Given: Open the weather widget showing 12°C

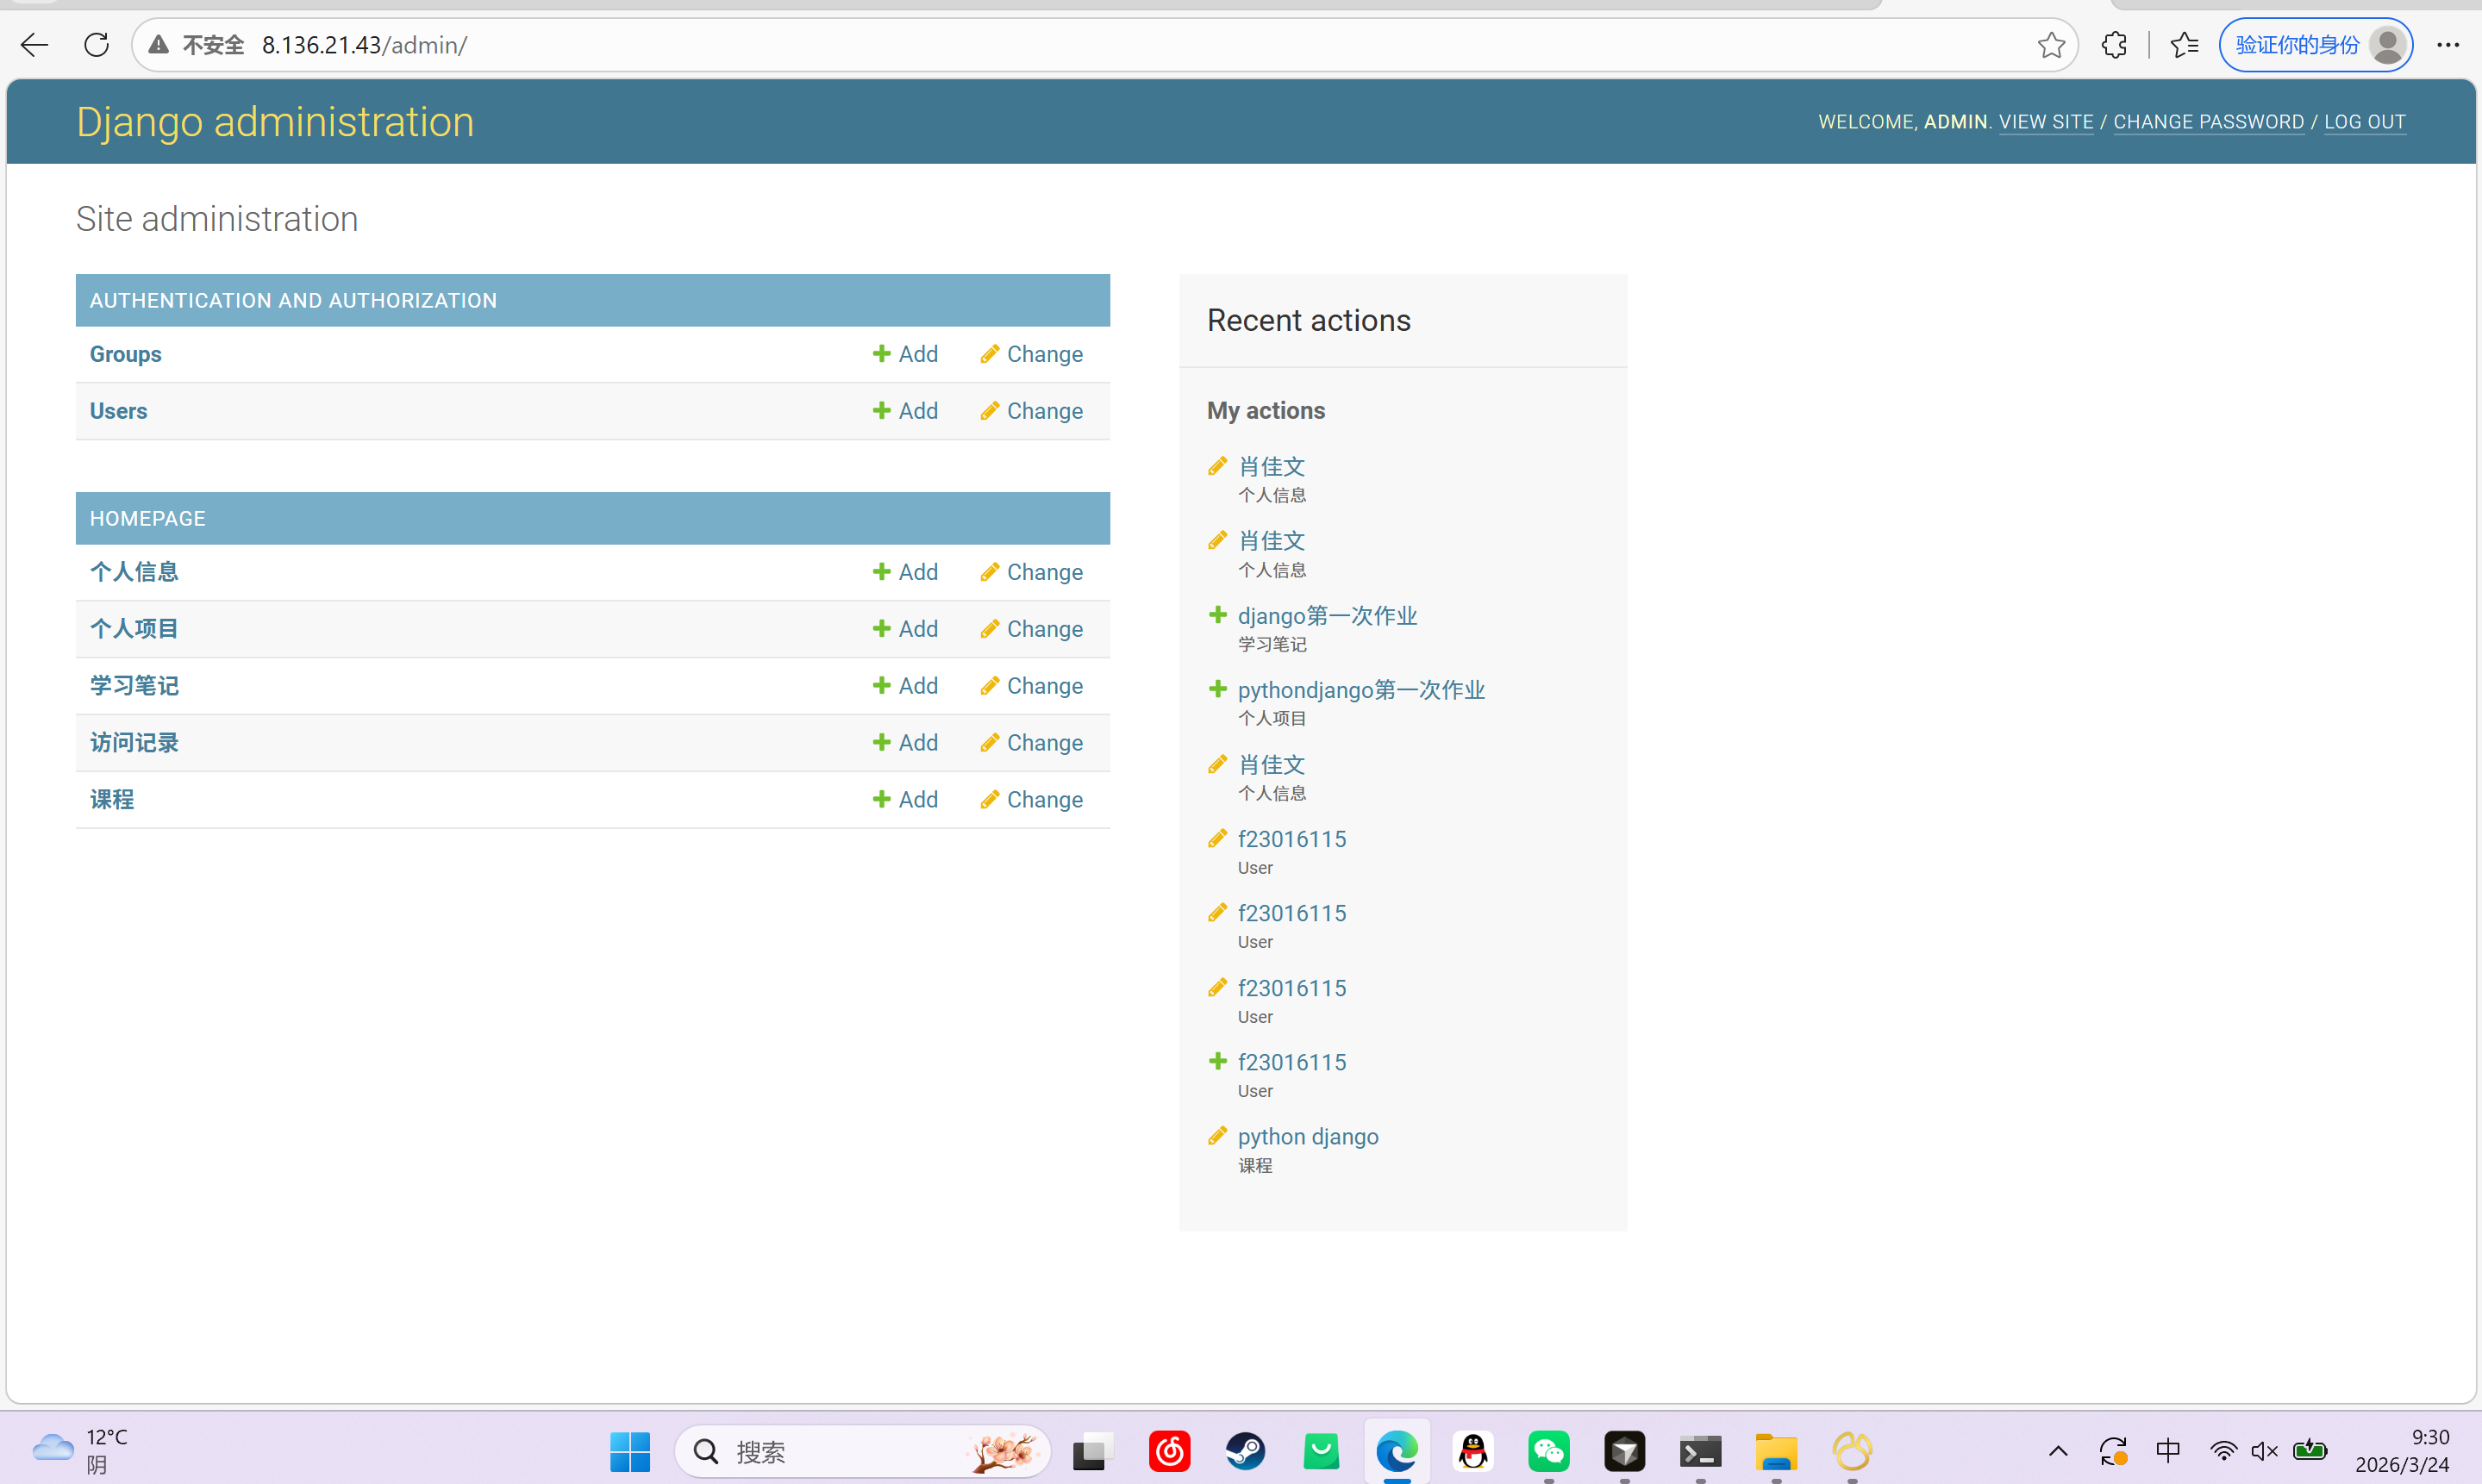Looking at the screenshot, I should pos(80,1451).
